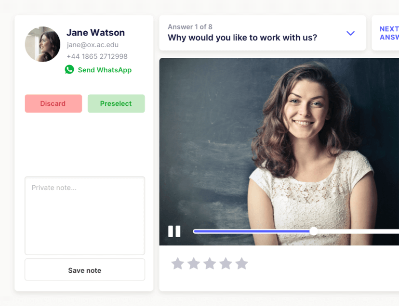
Task: Set rating to four stars
Action: click(226, 264)
